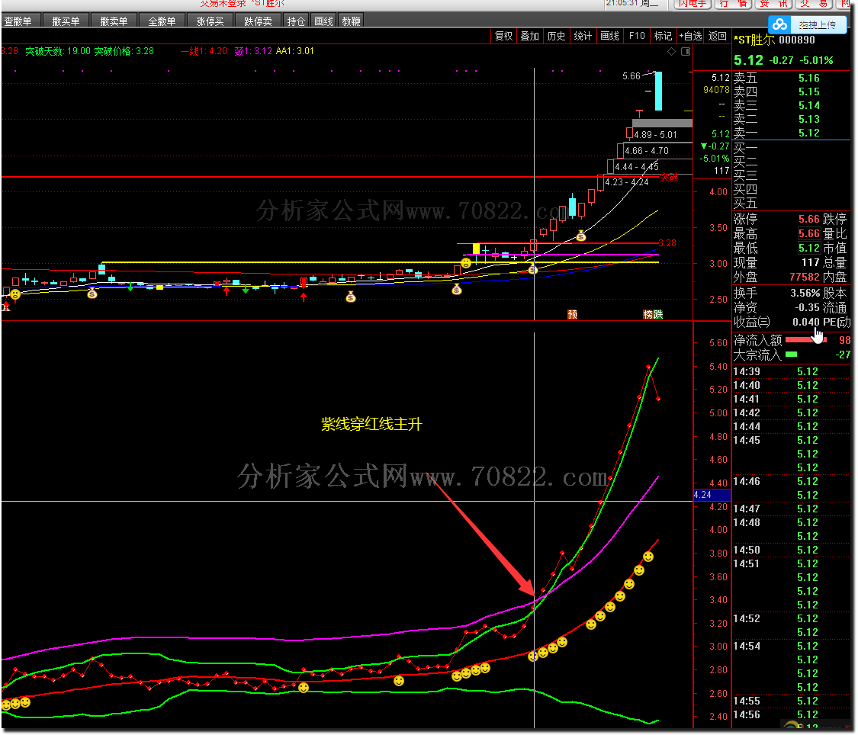
Task: Click 画线 in the trading toolbar next to 持仓
Action: 323,21
